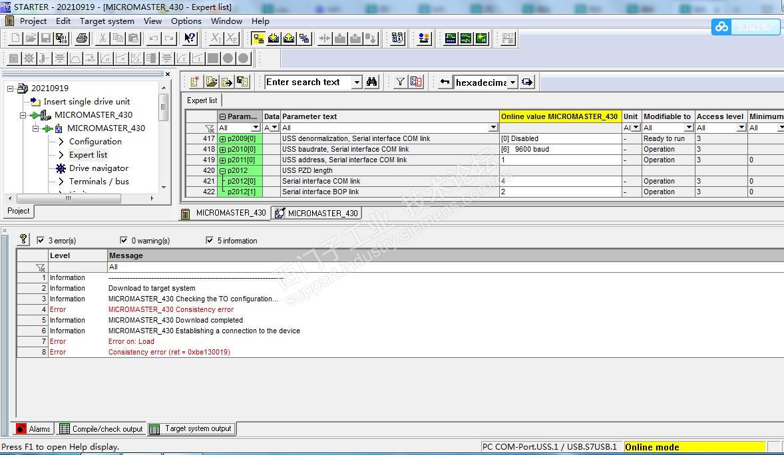Toggle the 0 warning(s) checkbox
784x455 pixels.
pyautogui.click(x=124, y=240)
